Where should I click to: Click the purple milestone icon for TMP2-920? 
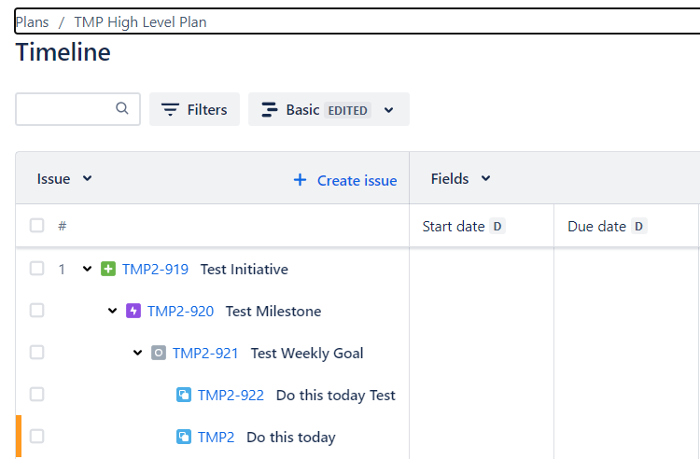point(133,311)
